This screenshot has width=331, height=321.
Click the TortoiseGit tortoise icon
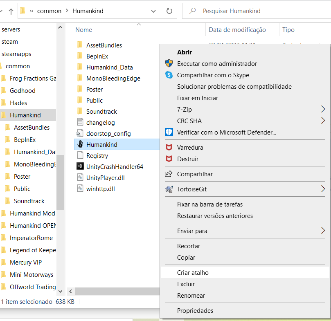[x=169, y=189]
